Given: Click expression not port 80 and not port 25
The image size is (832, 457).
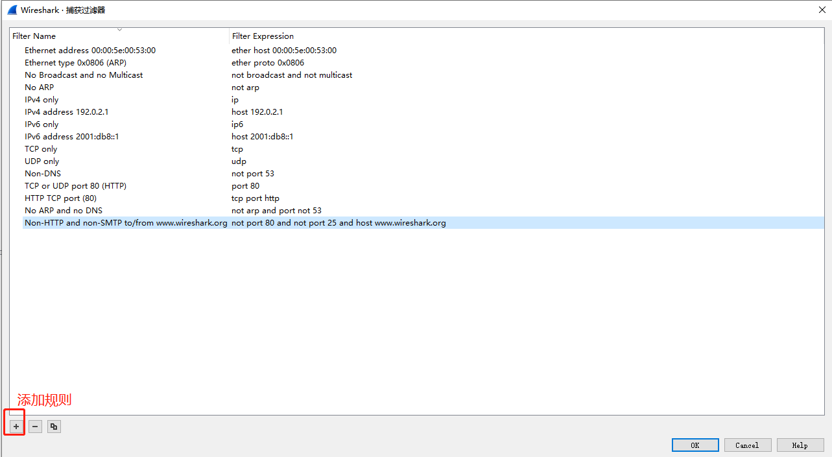Looking at the screenshot, I should pos(339,223).
